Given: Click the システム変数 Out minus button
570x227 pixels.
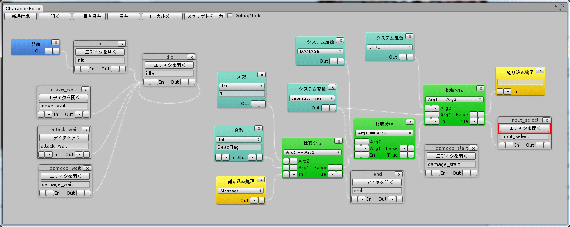Looking at the screenshot, I should (325, 108).
